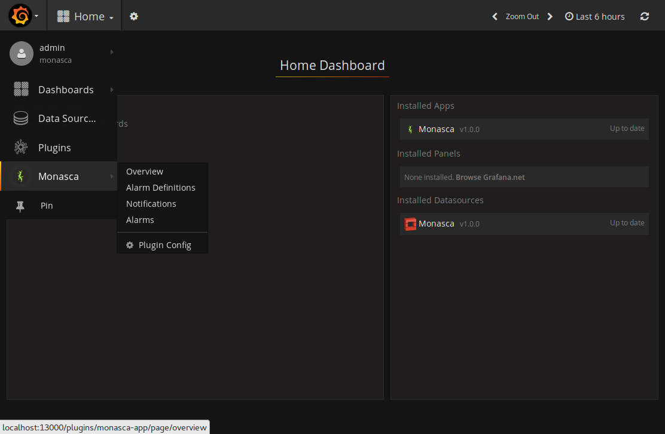The width and height of the screenshot is (665, 434).
Task: Click the Data Sources database icon
Action: click(x=21, y=118)
